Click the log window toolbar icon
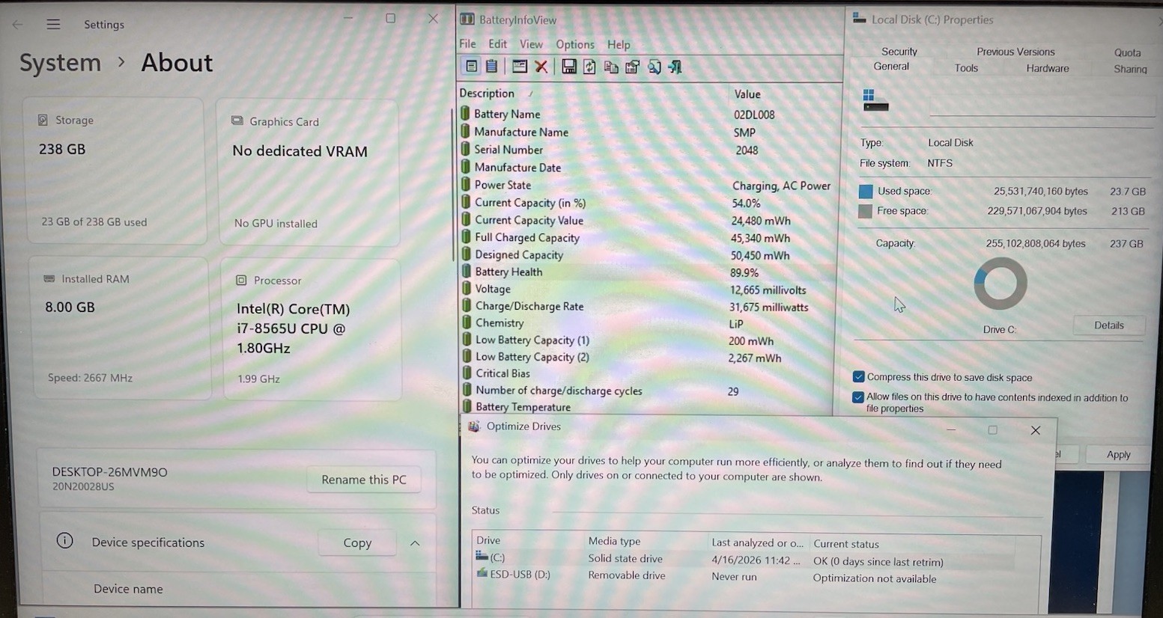Viewport: 1163px width, 618px height. pyautogui.click(x=520, y=67)
